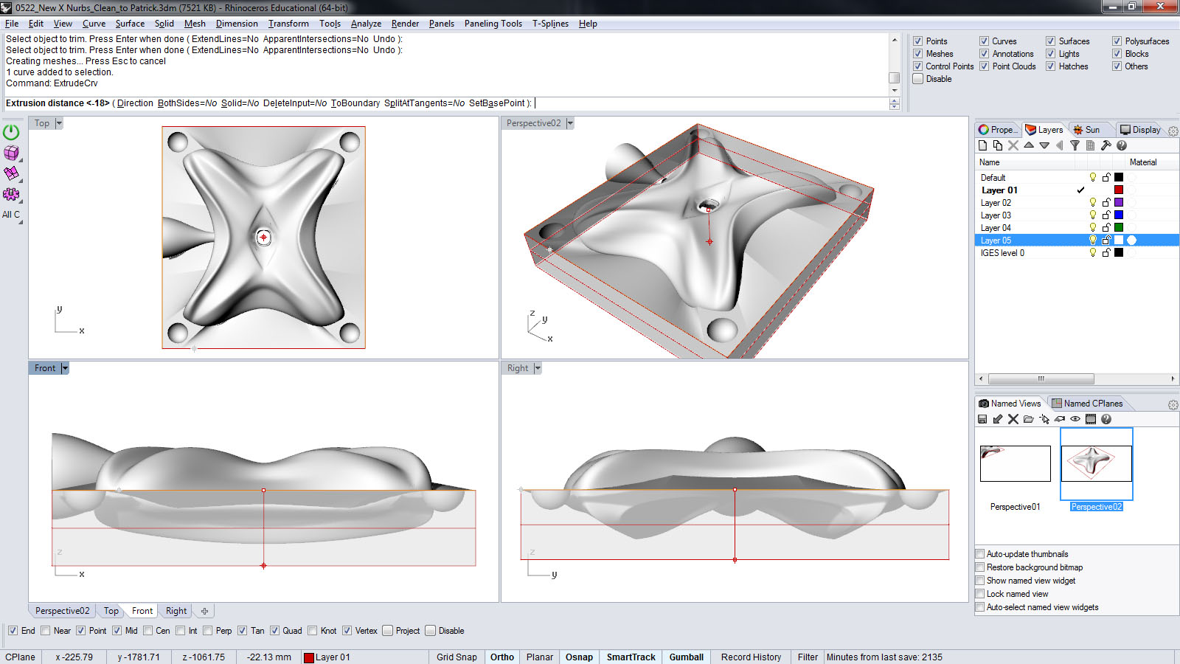Delete named view with the X icon

(x=1013, y=419)
